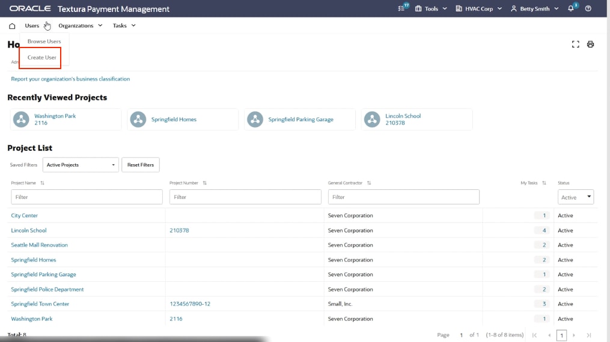Go to previous page arrow
Image resolution: width=610 pixels, height=342 pixels.
point(549,335)
